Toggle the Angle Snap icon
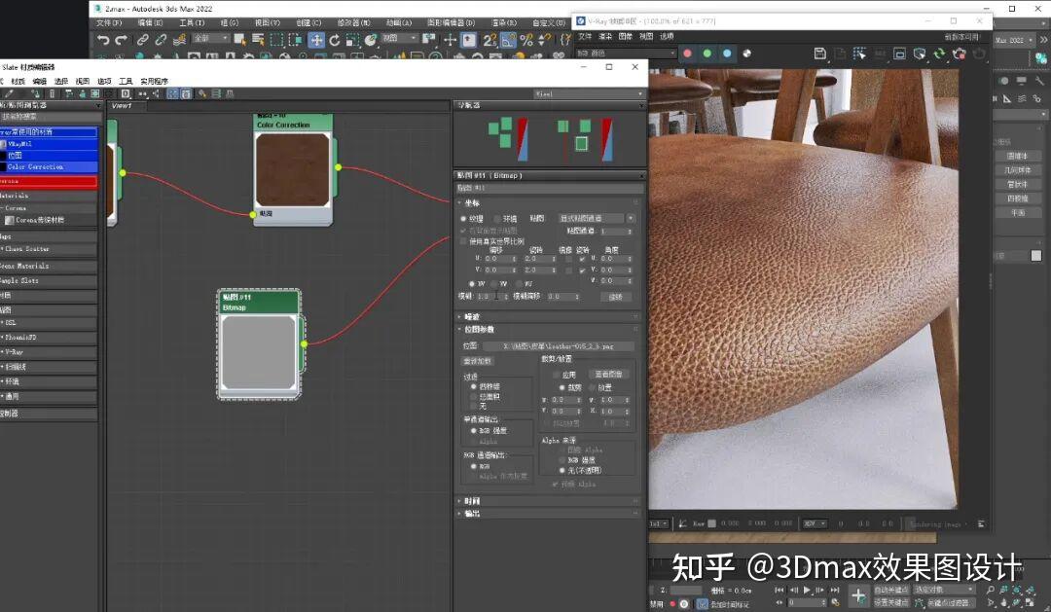 pos(508,40)
